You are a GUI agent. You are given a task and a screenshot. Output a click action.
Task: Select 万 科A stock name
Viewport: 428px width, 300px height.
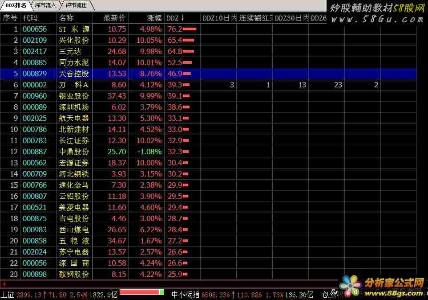[x=74, y=85]
